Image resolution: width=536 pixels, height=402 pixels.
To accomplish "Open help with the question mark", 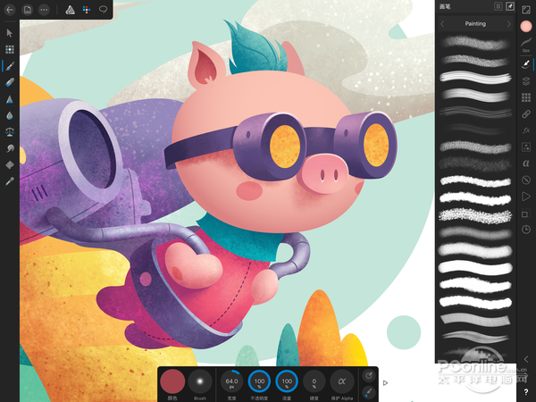I will coord(526,392).
